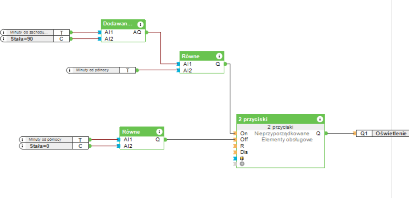The image size is (409, 198).
Task: Click the info icon beside Stała=90
Action: (4, 39)
